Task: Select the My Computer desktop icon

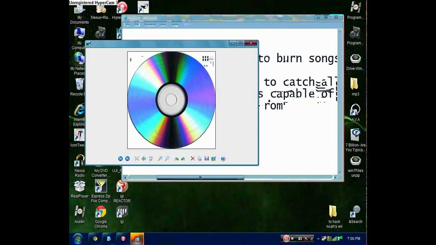Action: tap(79, 39)
